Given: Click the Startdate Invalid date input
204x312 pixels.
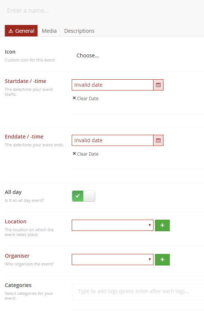Looking at the screenshot, I should (113, 85).
